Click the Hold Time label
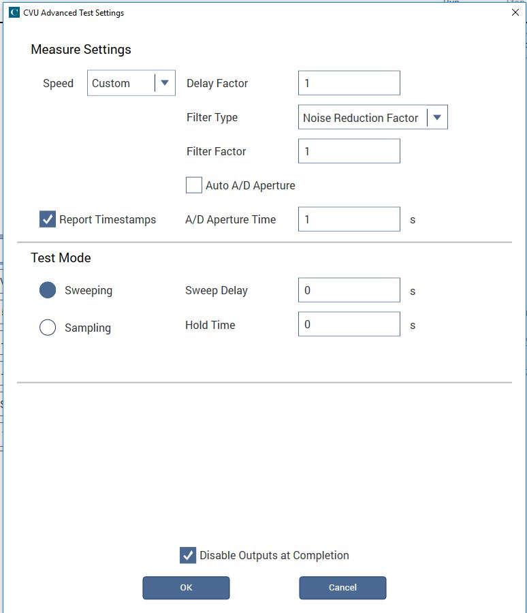 (x=210, y=325)
